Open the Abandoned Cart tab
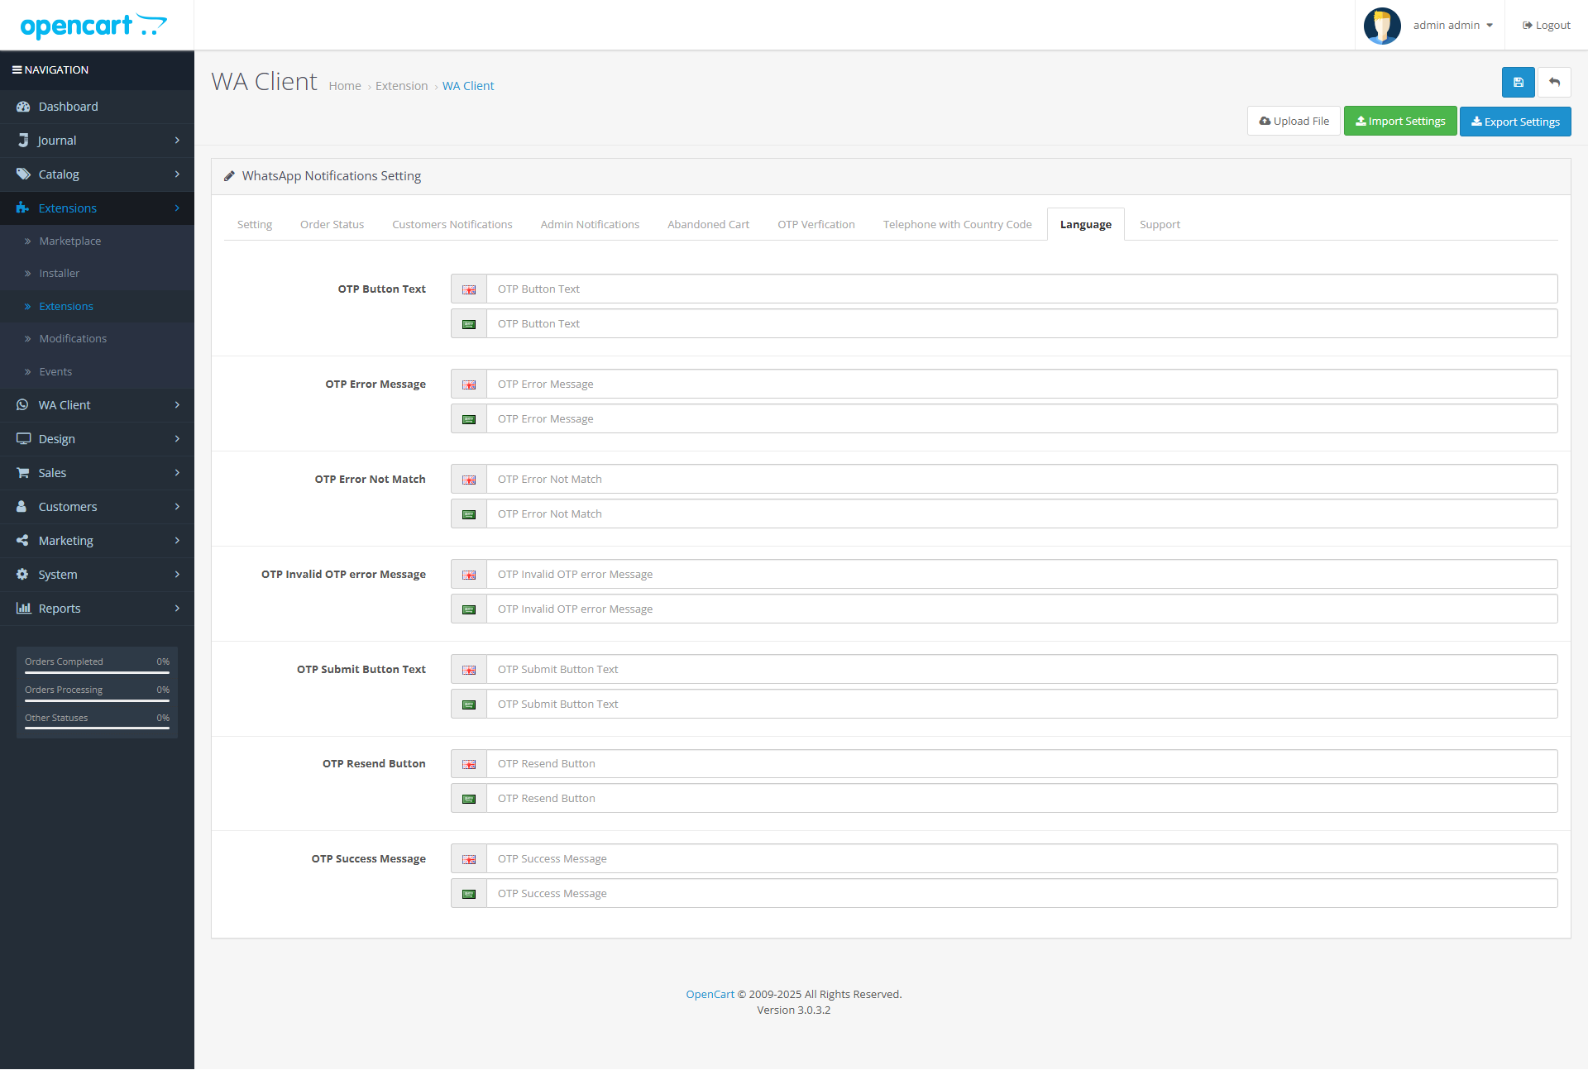Viewport: 1588px width, 1070px height. 708,225
